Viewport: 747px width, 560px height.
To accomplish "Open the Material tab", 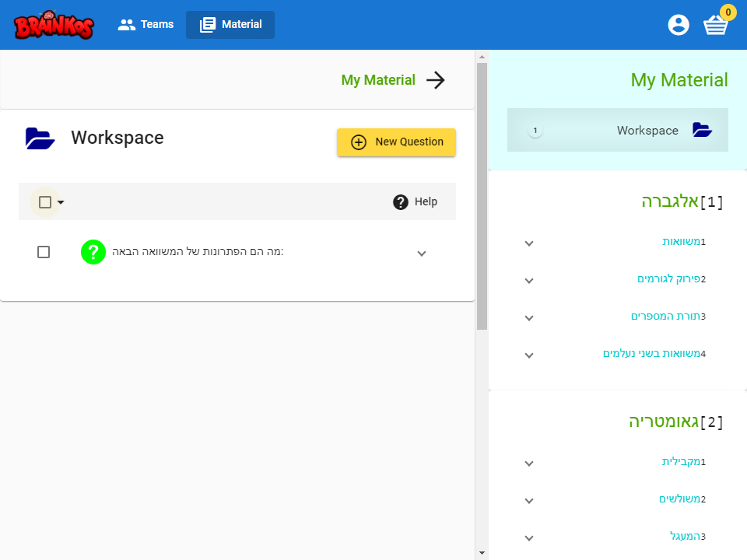I will 230,25.
